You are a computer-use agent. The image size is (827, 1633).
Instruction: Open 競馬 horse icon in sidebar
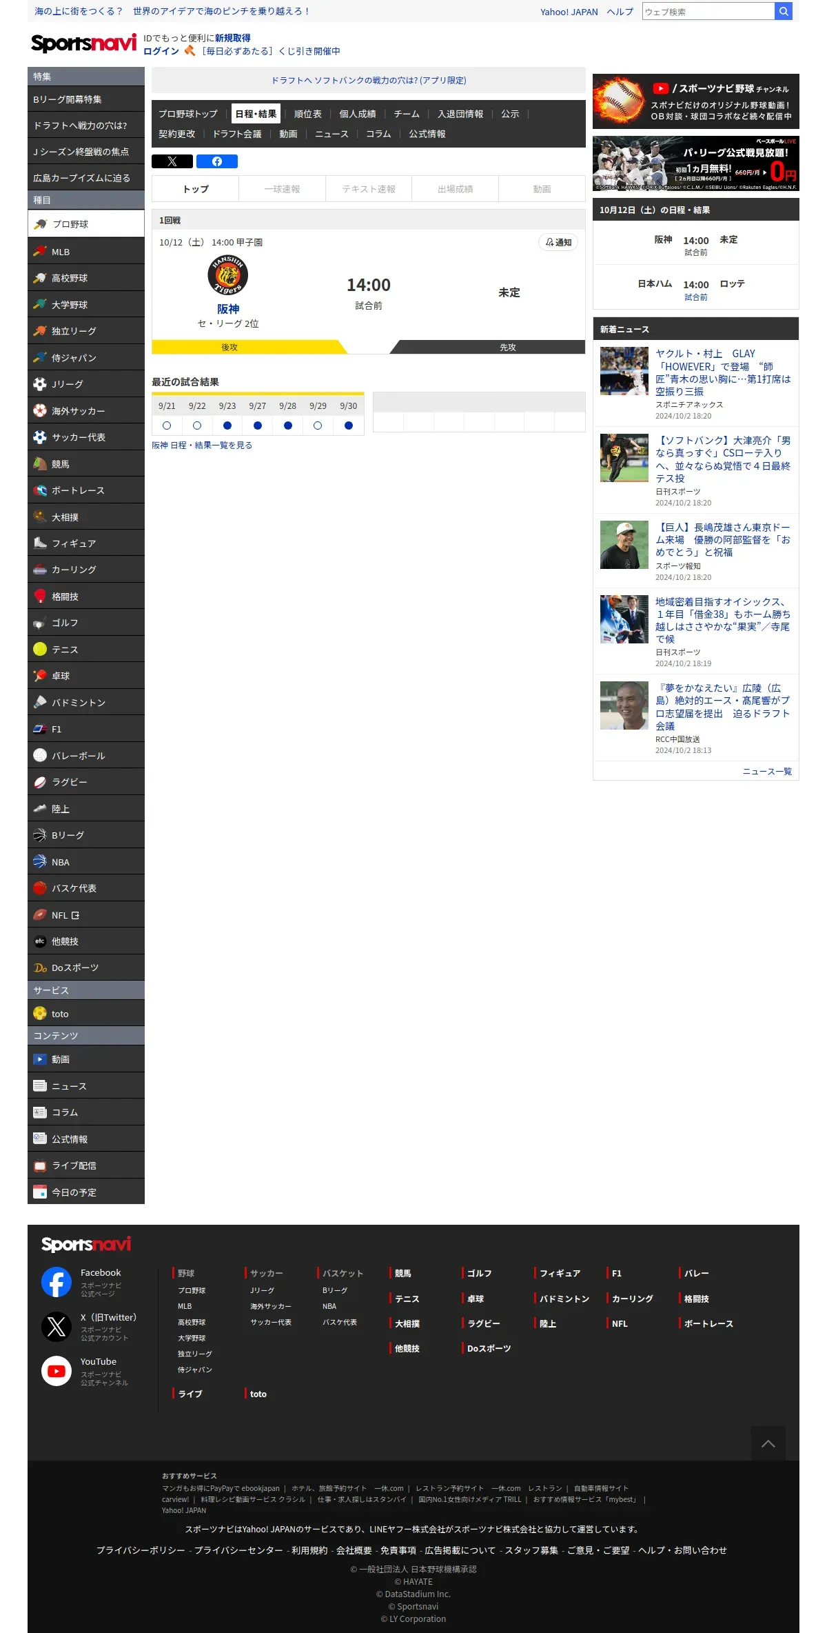coord(40,463)
